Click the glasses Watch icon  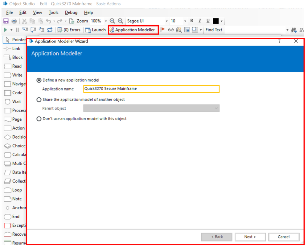pos(171,30)
